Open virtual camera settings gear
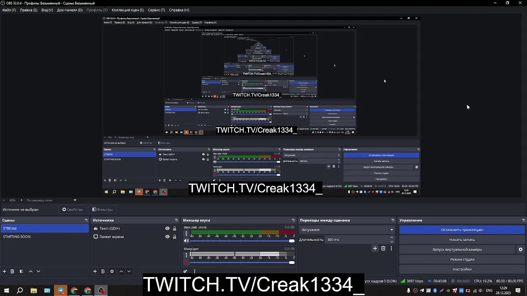This screenshot has width=527, height=296. (520, 250)
